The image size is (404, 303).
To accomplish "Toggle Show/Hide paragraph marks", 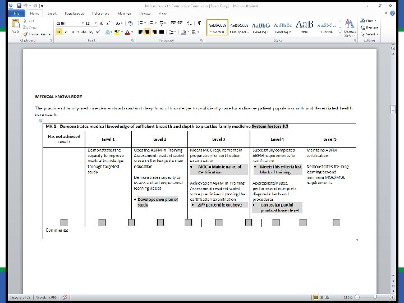I will pyautogui.click(x=199, y=23).
